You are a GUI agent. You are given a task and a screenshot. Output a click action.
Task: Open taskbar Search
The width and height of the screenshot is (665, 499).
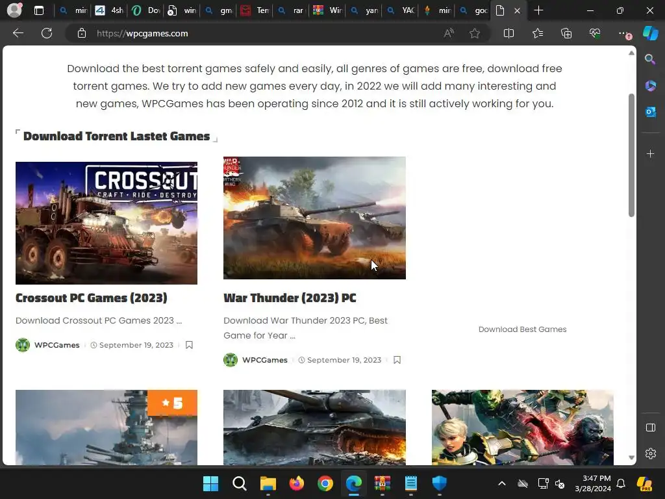pyautogui.click(x=239, y=483)
